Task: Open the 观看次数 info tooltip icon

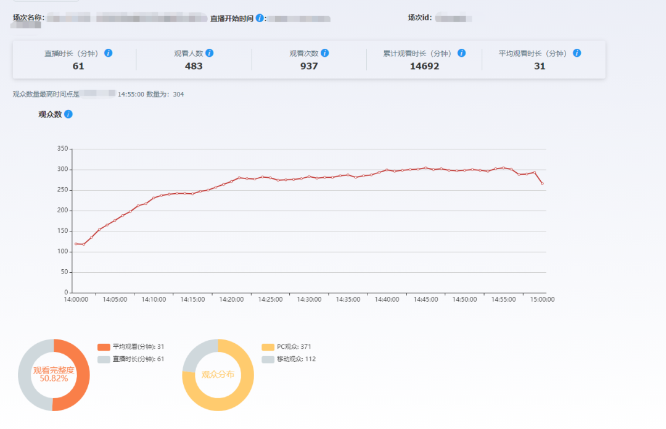Action: click(324, 53)
